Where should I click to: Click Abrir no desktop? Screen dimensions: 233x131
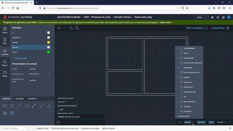pos(197,28)
